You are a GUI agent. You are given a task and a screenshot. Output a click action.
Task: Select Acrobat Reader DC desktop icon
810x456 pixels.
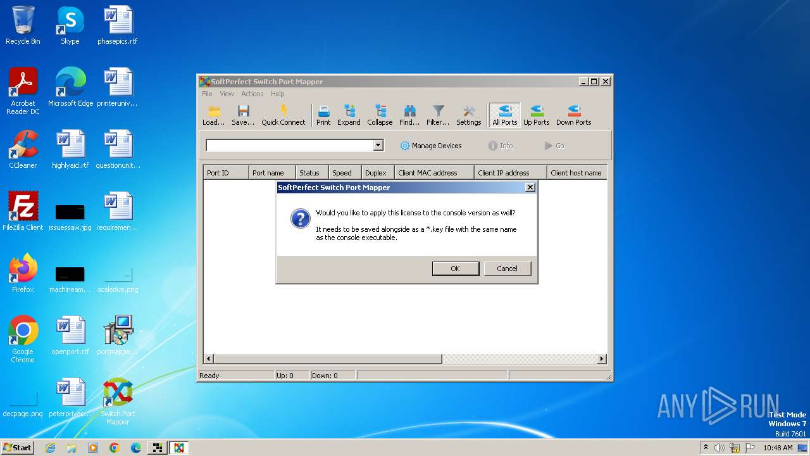click(x=23, y=91)
